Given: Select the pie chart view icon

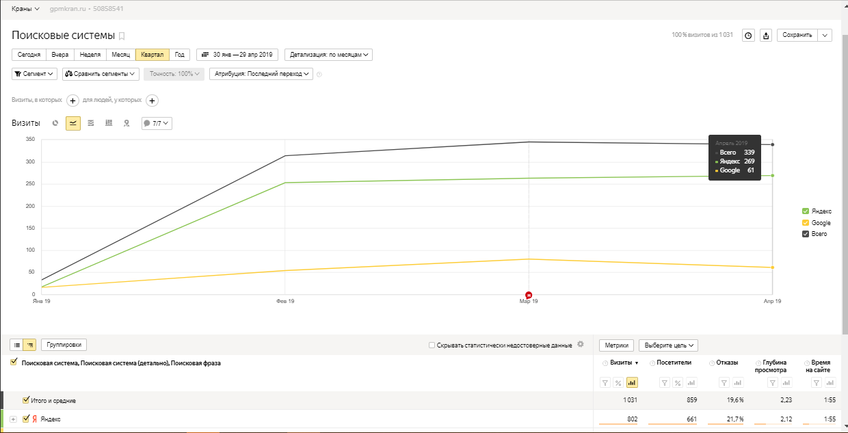Looking at the screenshot, I should coord(55,123).
